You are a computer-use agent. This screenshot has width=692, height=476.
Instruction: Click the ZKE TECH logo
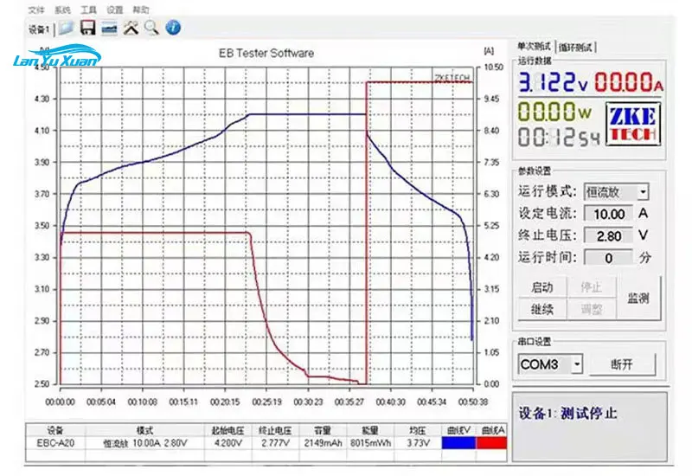(633, 124)
